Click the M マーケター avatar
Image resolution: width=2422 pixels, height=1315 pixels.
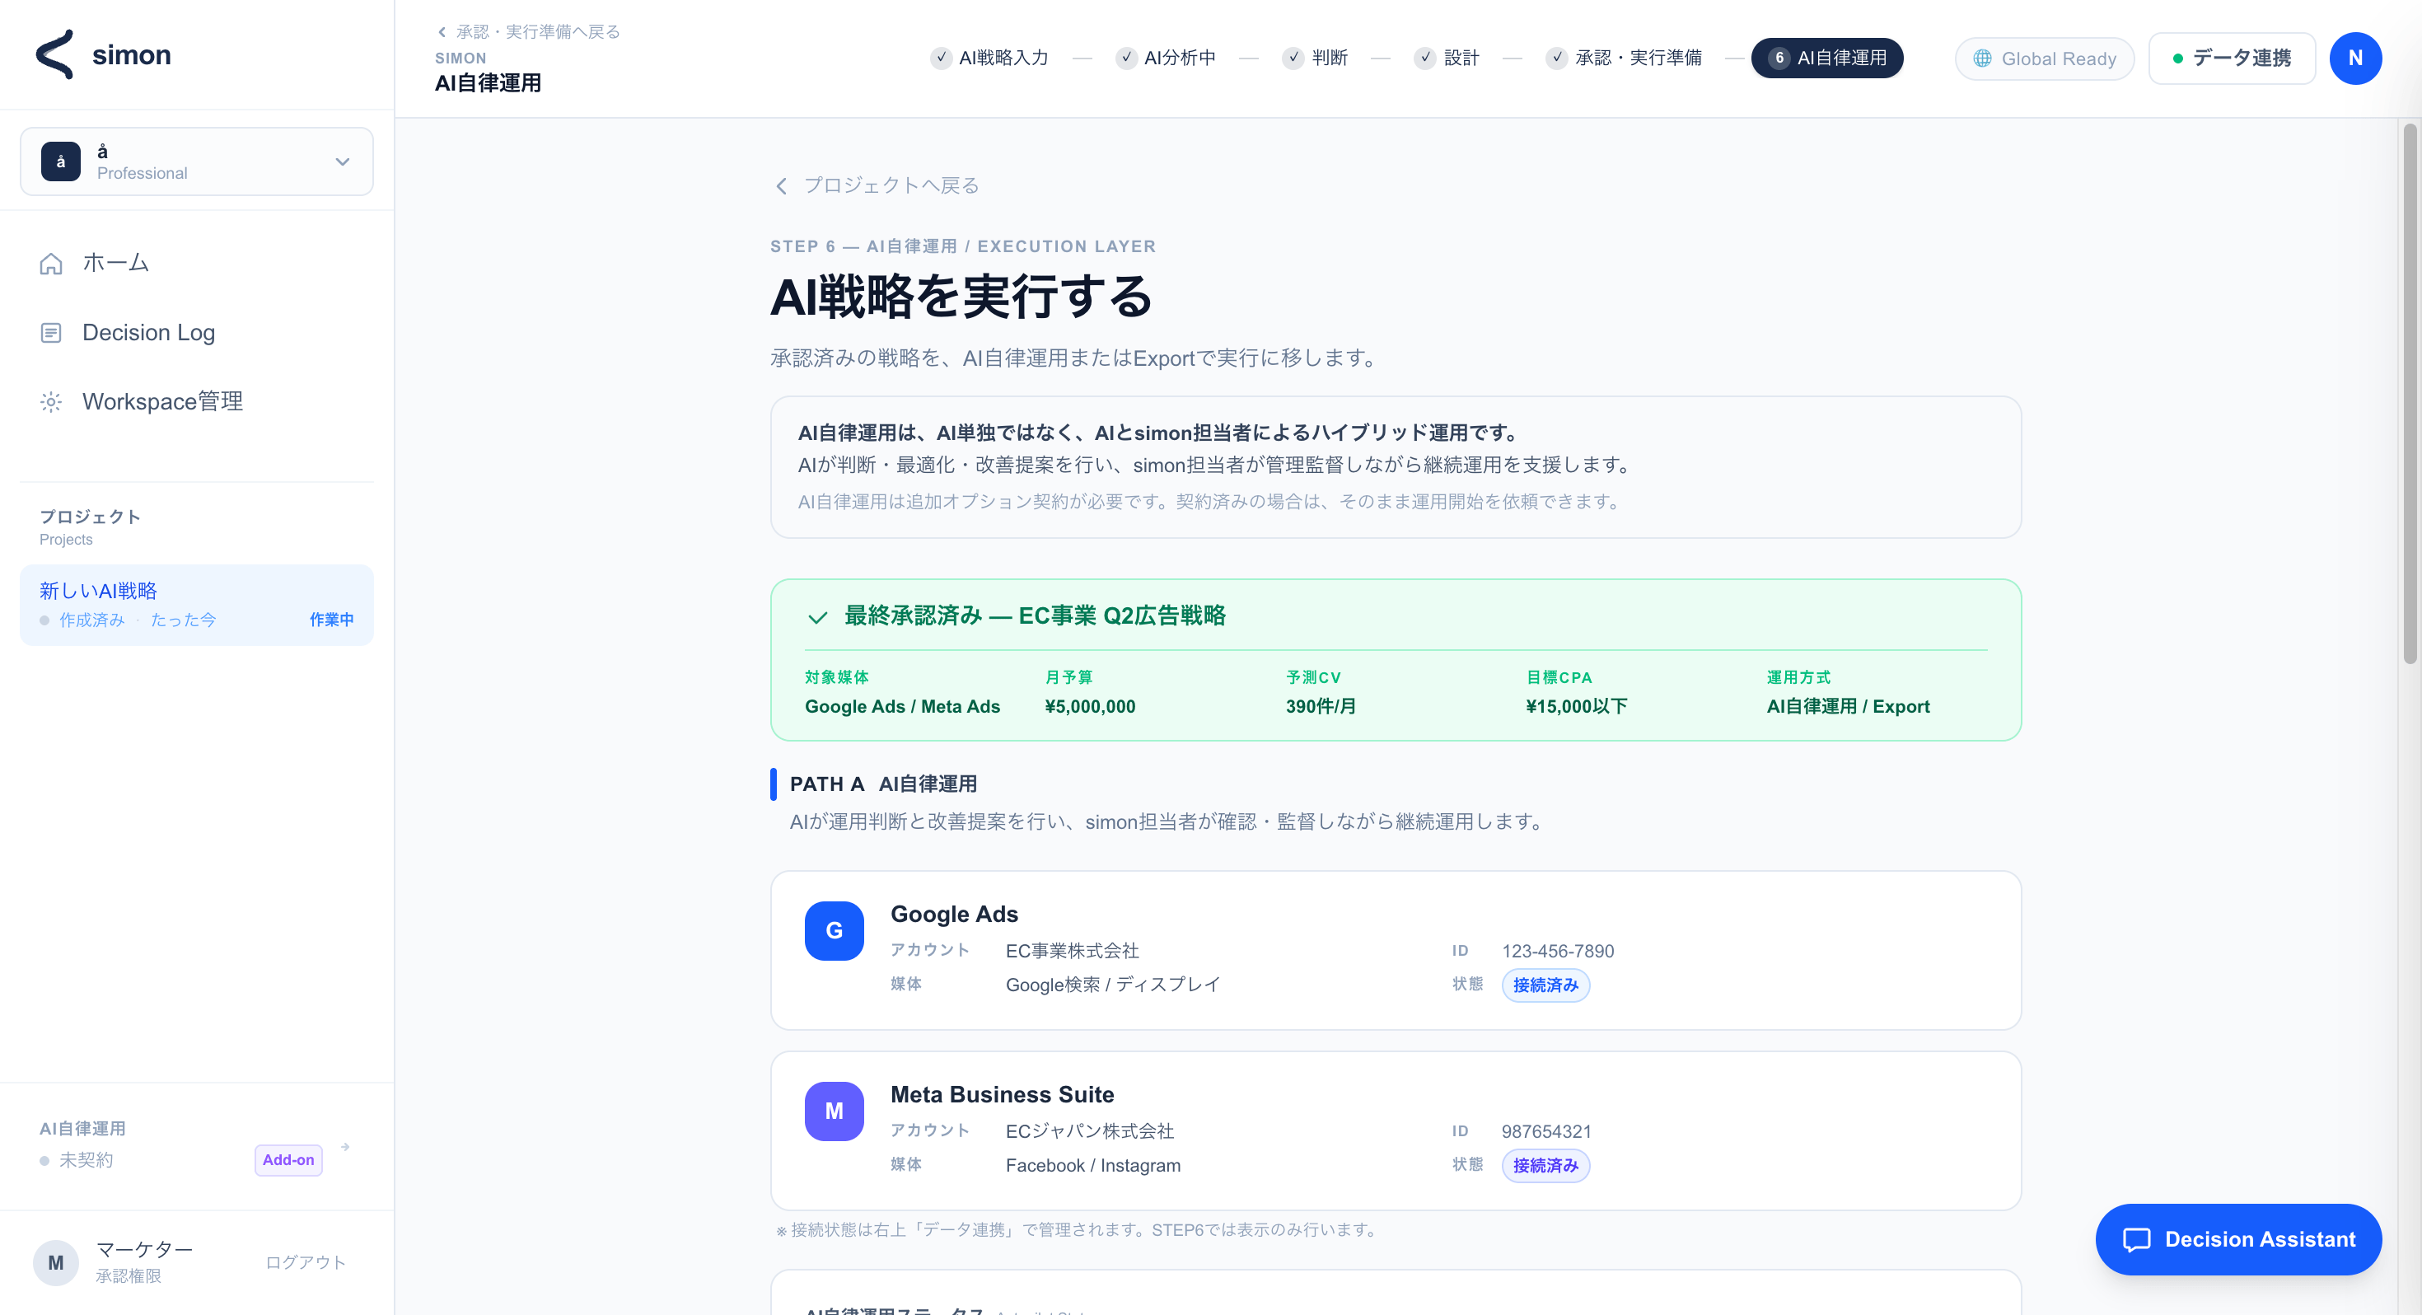coord(56,1262)
